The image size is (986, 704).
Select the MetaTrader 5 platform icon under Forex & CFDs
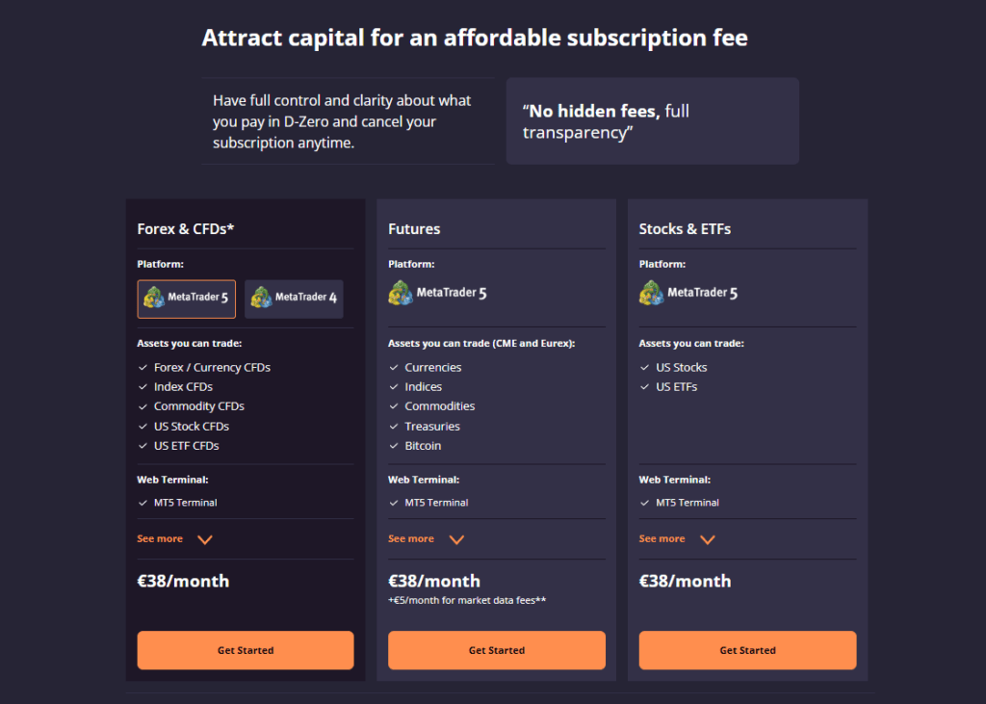click(x=186, y=299)
